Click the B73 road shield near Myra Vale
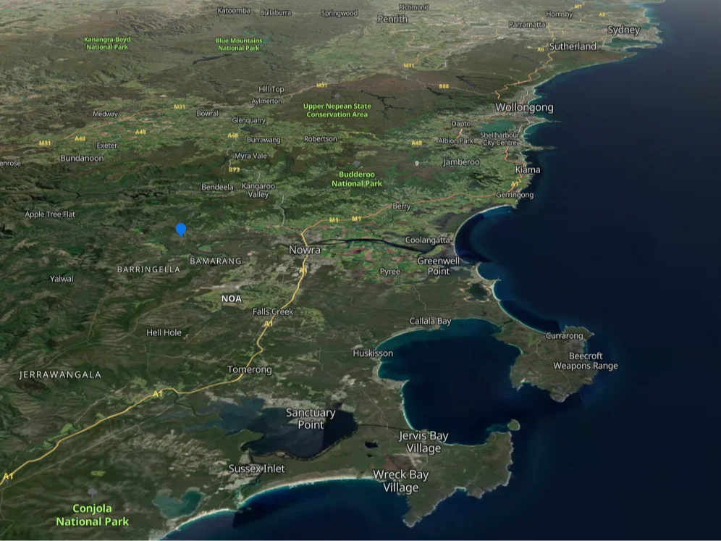The image size is (721, 541). tap(234, 169)
